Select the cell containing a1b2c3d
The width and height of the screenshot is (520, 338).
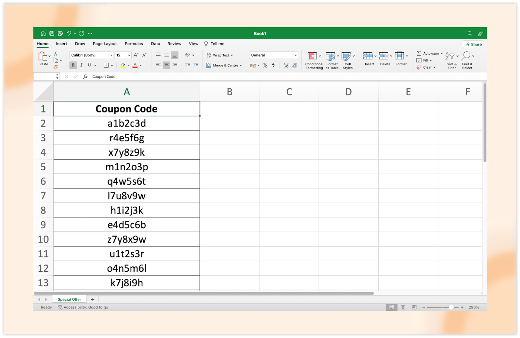tap(127, 123)
